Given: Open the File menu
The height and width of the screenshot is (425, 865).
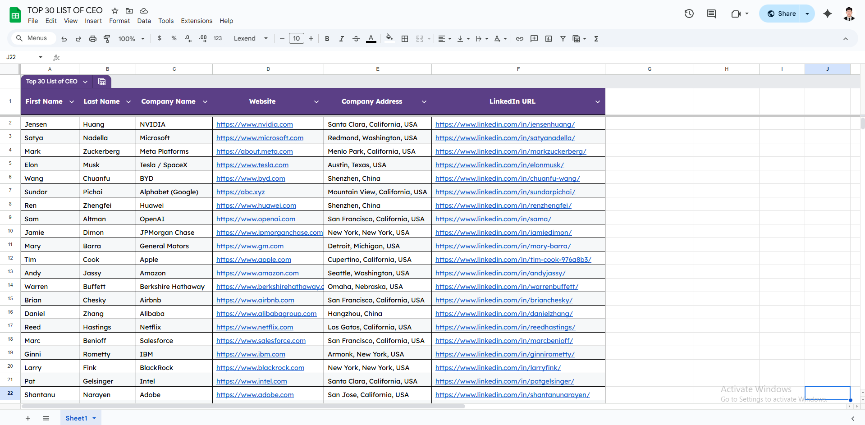Looking at the screenshot, I should pos(33,21).
